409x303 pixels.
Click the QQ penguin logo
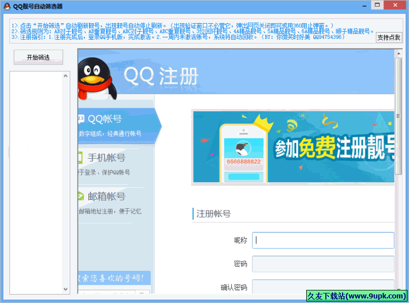[x=97, y=78]
